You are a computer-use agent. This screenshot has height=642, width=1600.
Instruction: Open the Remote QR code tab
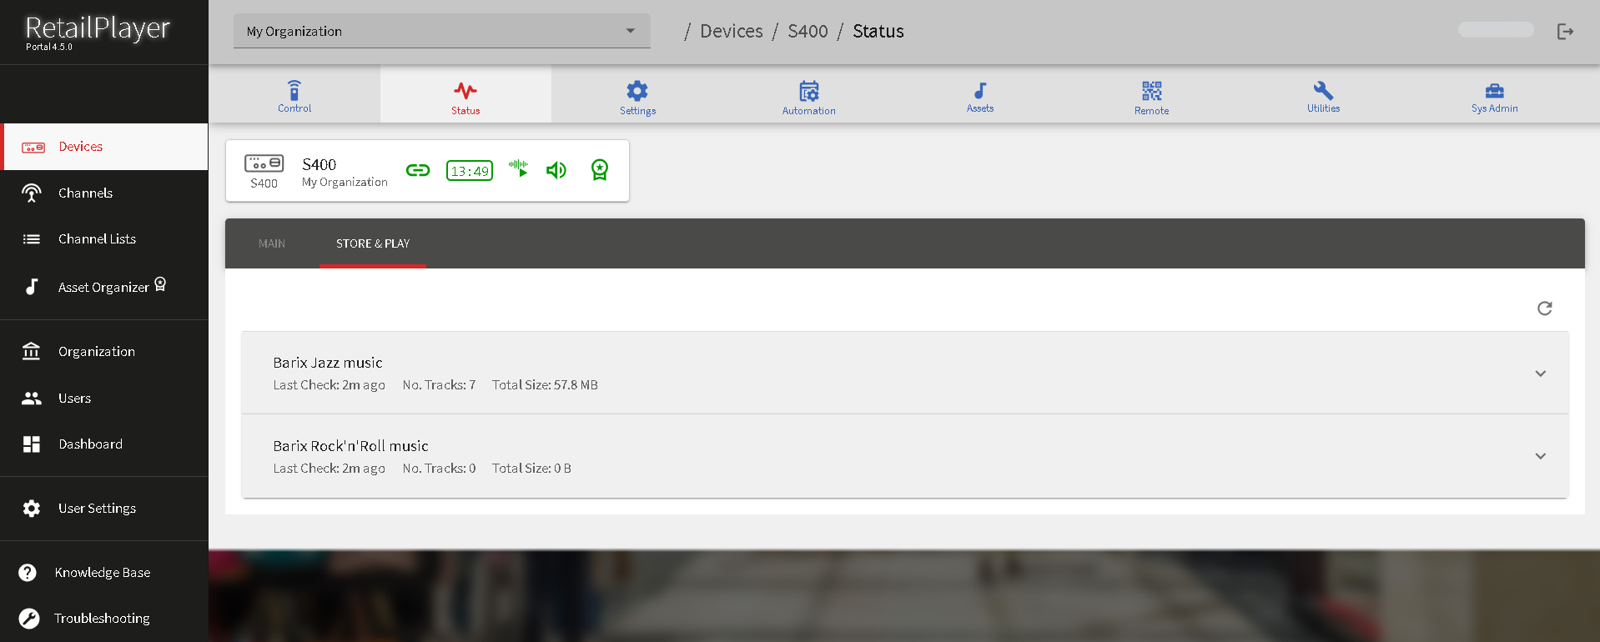tap(1151, 97)
